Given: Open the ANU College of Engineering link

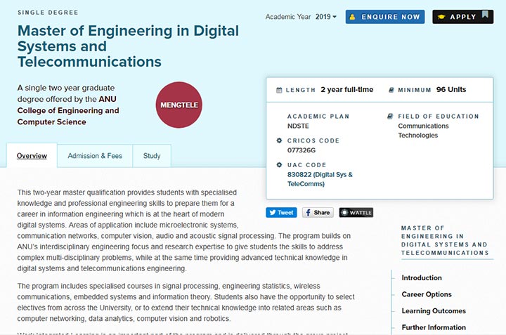Looking at the screenshot, I should 68,110.
